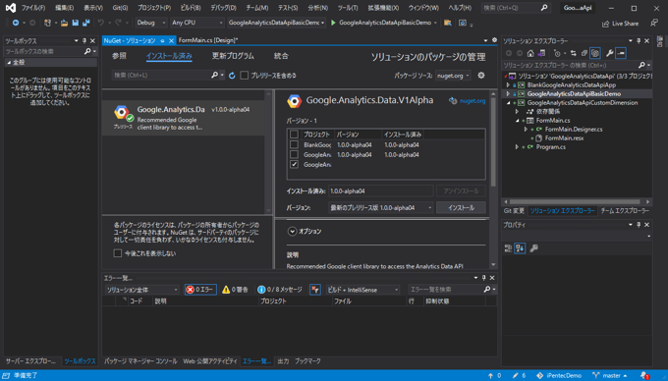This screenshot has width=668, height=381.
Task: Open the package version dropdown
Action: tap(380, 208)
